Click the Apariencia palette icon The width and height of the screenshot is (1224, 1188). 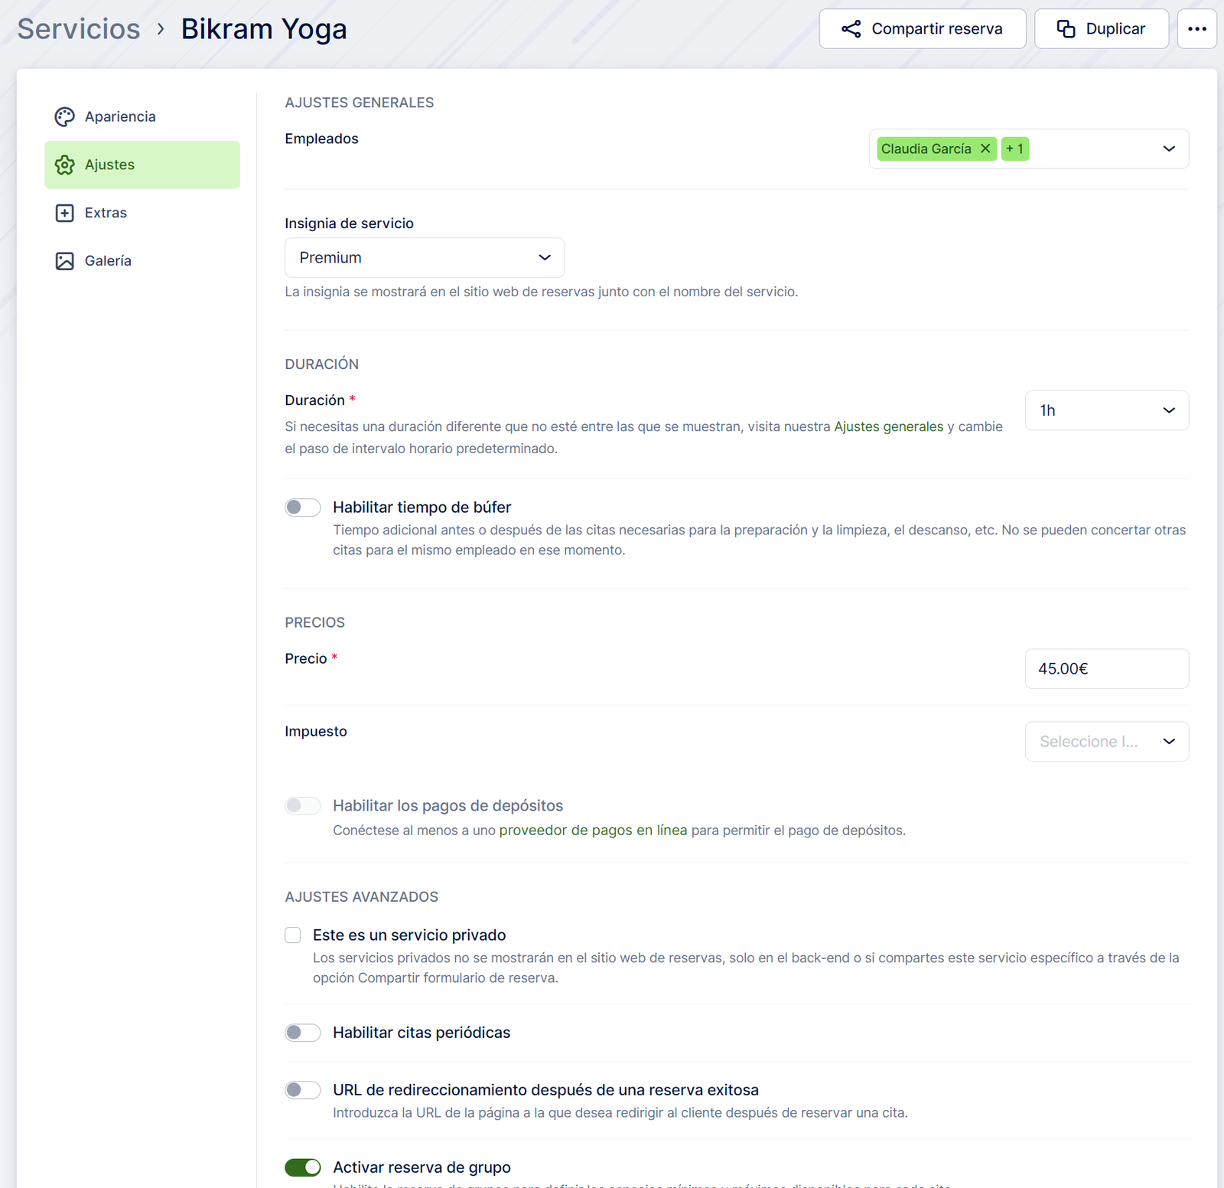[65, 116]
